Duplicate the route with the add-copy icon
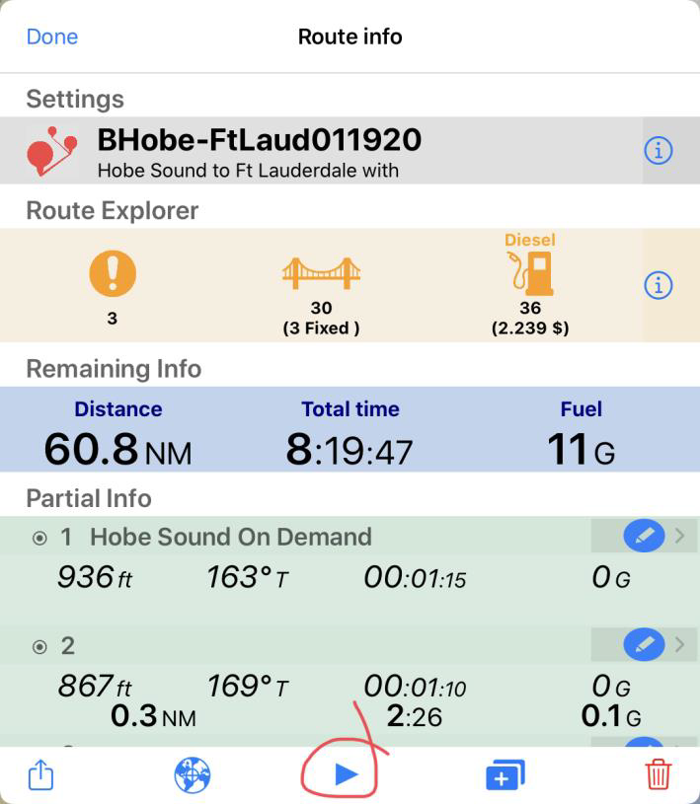This screenshot has width=700, height=804. (505, 775)
